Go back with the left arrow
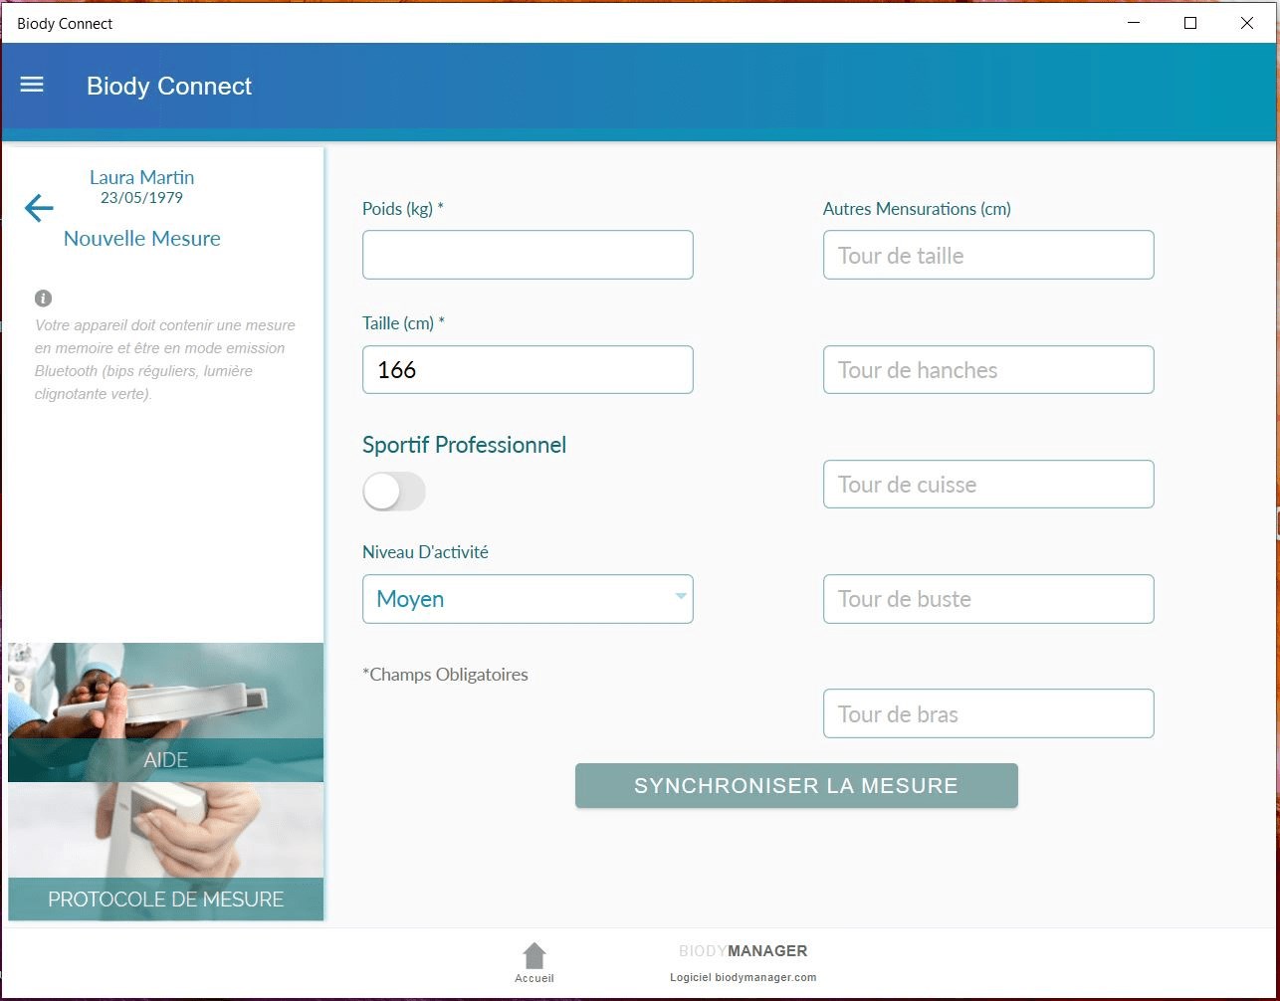Image resolution: width=1280 pixels, height=1001 pixels. point(39,208)
